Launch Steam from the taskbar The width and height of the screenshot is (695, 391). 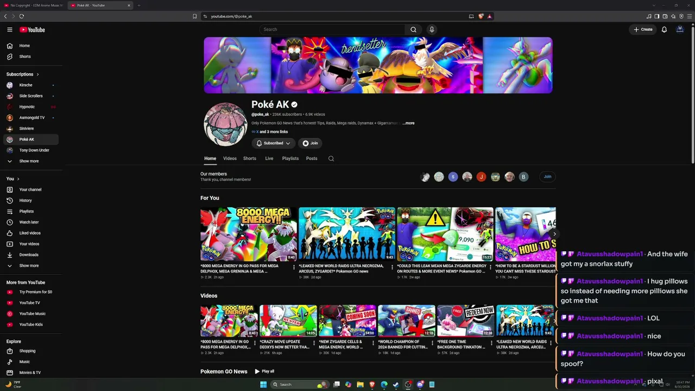pyautogui.click(x=396, y=384)
